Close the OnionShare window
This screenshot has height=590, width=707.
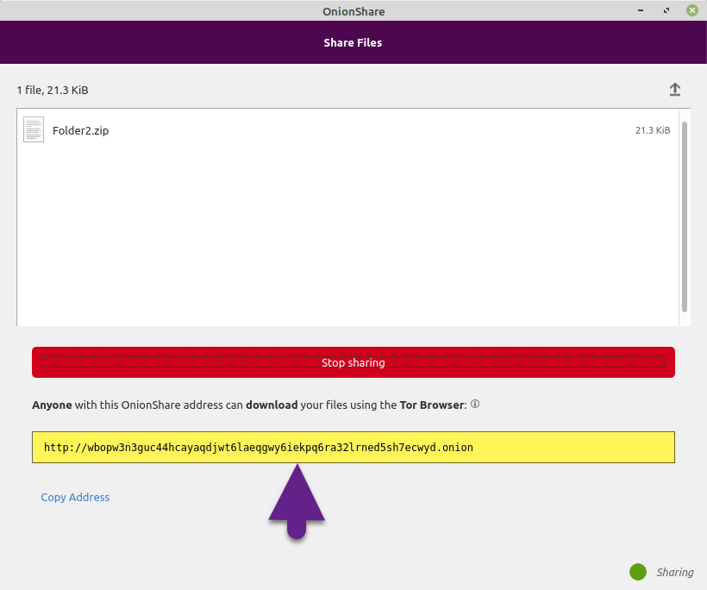click(692, 10)
